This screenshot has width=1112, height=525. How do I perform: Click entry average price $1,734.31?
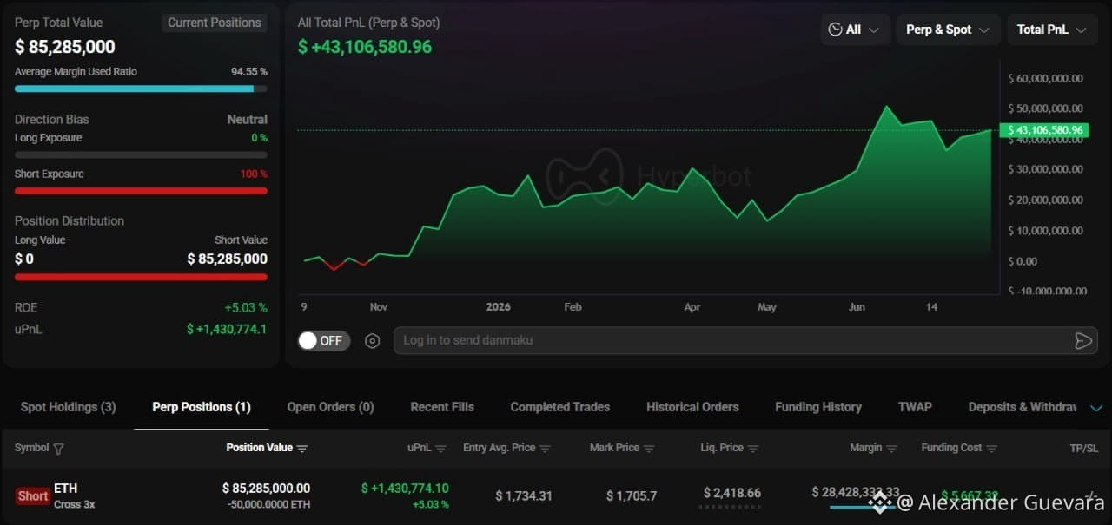coord(524,496)
